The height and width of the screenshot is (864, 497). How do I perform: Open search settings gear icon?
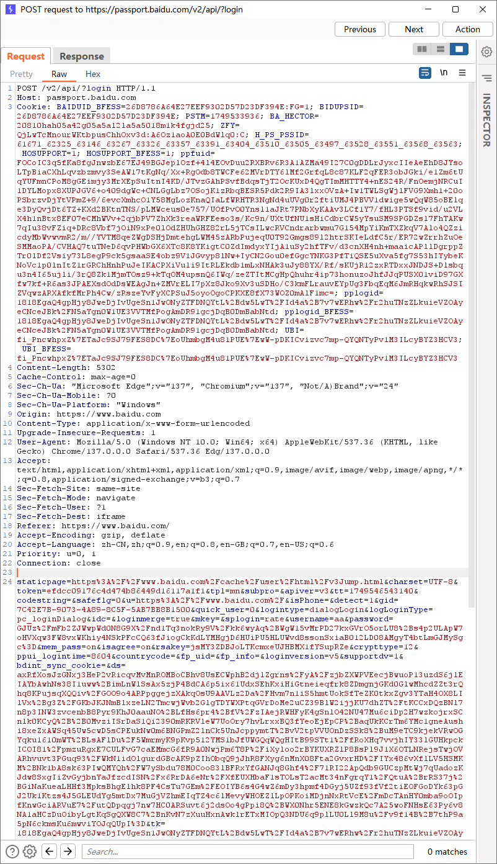[30, 851]
